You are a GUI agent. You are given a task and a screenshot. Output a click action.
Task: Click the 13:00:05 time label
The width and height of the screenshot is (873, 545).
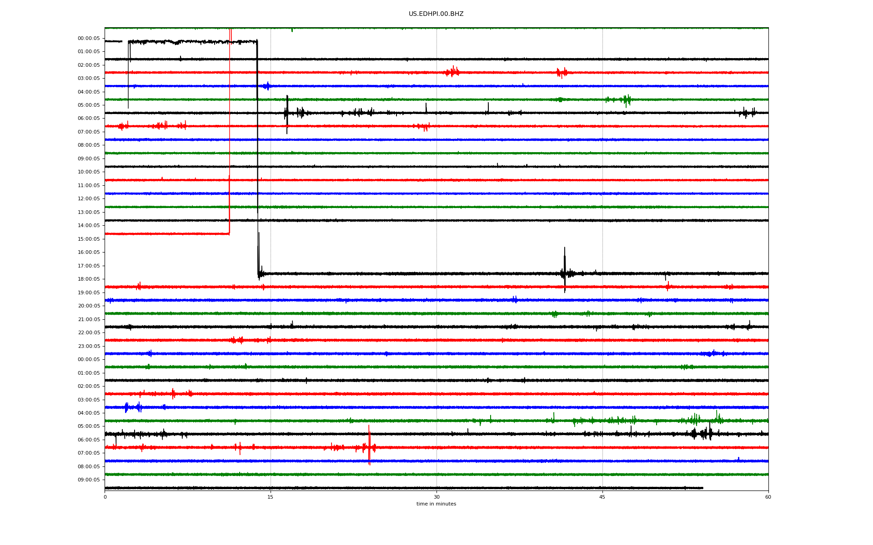tap(89, 212)
